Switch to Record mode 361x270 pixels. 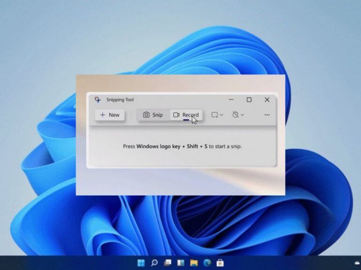(x=186, y=115)
